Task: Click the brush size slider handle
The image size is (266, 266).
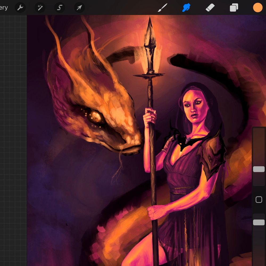Action: pos(259,169)
